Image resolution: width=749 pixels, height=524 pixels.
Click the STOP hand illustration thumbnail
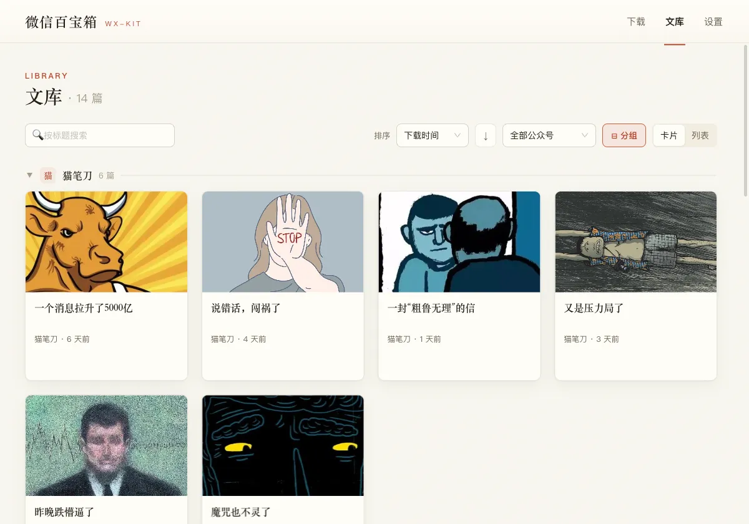(x=283, y=242)
